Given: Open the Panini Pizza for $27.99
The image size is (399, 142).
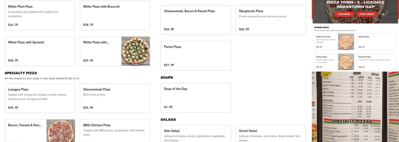Looking at the screenshot, I should pos(196,56).
